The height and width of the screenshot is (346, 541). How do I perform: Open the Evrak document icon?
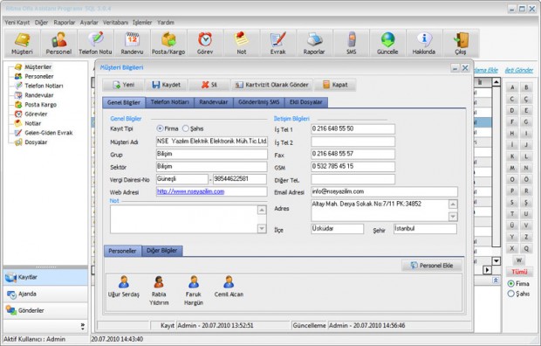pos(278,43)
